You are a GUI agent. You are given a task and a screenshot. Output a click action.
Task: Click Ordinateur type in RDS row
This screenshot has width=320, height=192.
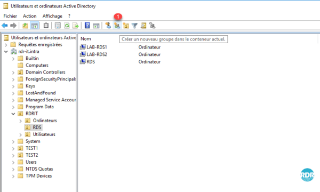pyautogui.click(x=149, y=62)
